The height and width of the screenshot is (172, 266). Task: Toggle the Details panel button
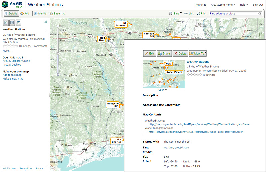coord(11,13)
